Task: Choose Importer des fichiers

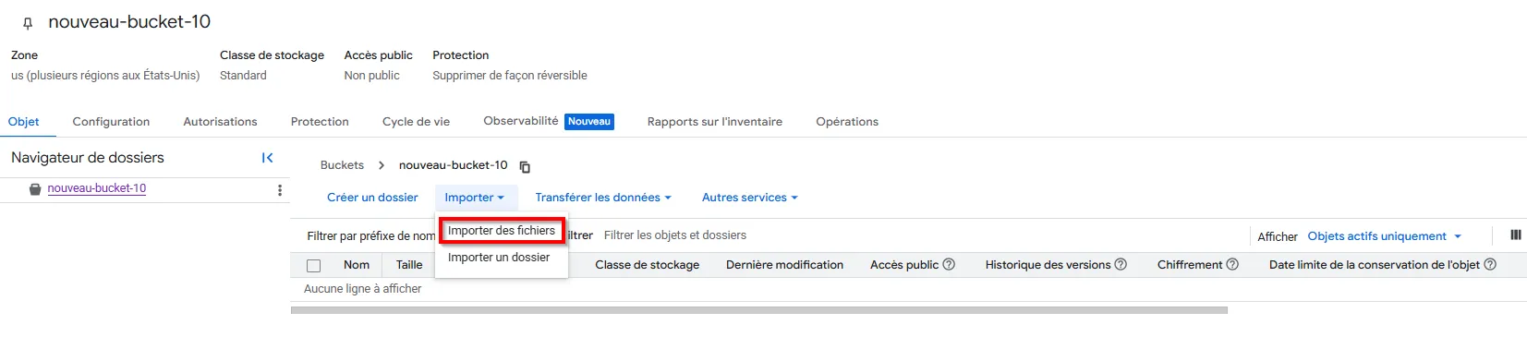Action: tap(502, 231)
